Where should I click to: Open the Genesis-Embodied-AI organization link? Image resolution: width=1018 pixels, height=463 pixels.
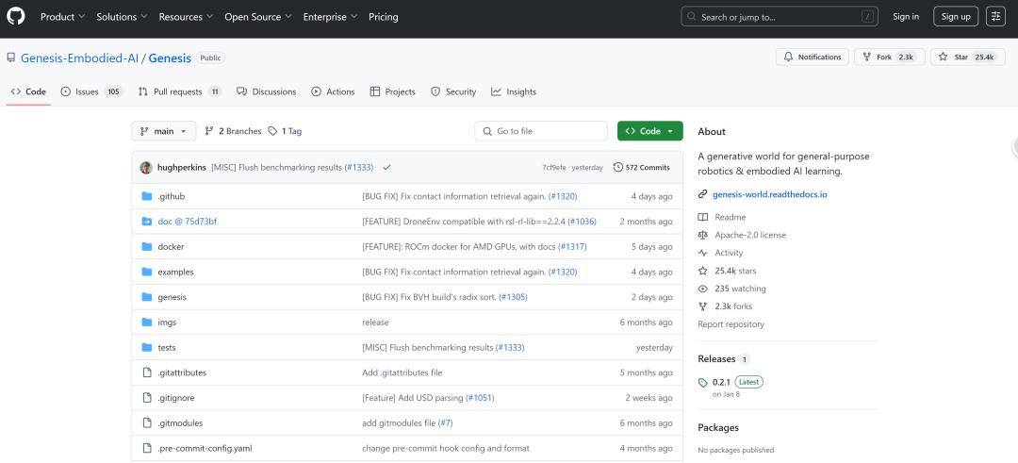click(x=80, y=58)
